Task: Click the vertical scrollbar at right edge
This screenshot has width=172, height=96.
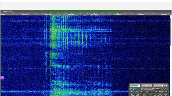Action: pos(171,31)
